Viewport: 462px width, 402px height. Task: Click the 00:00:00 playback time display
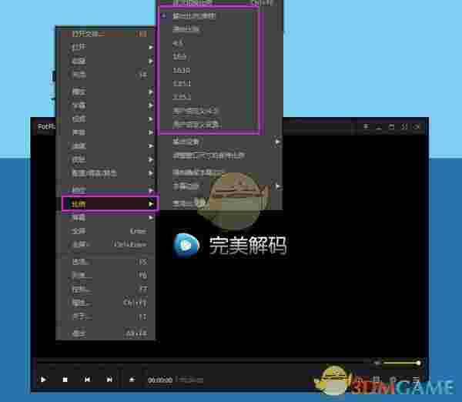159,380
